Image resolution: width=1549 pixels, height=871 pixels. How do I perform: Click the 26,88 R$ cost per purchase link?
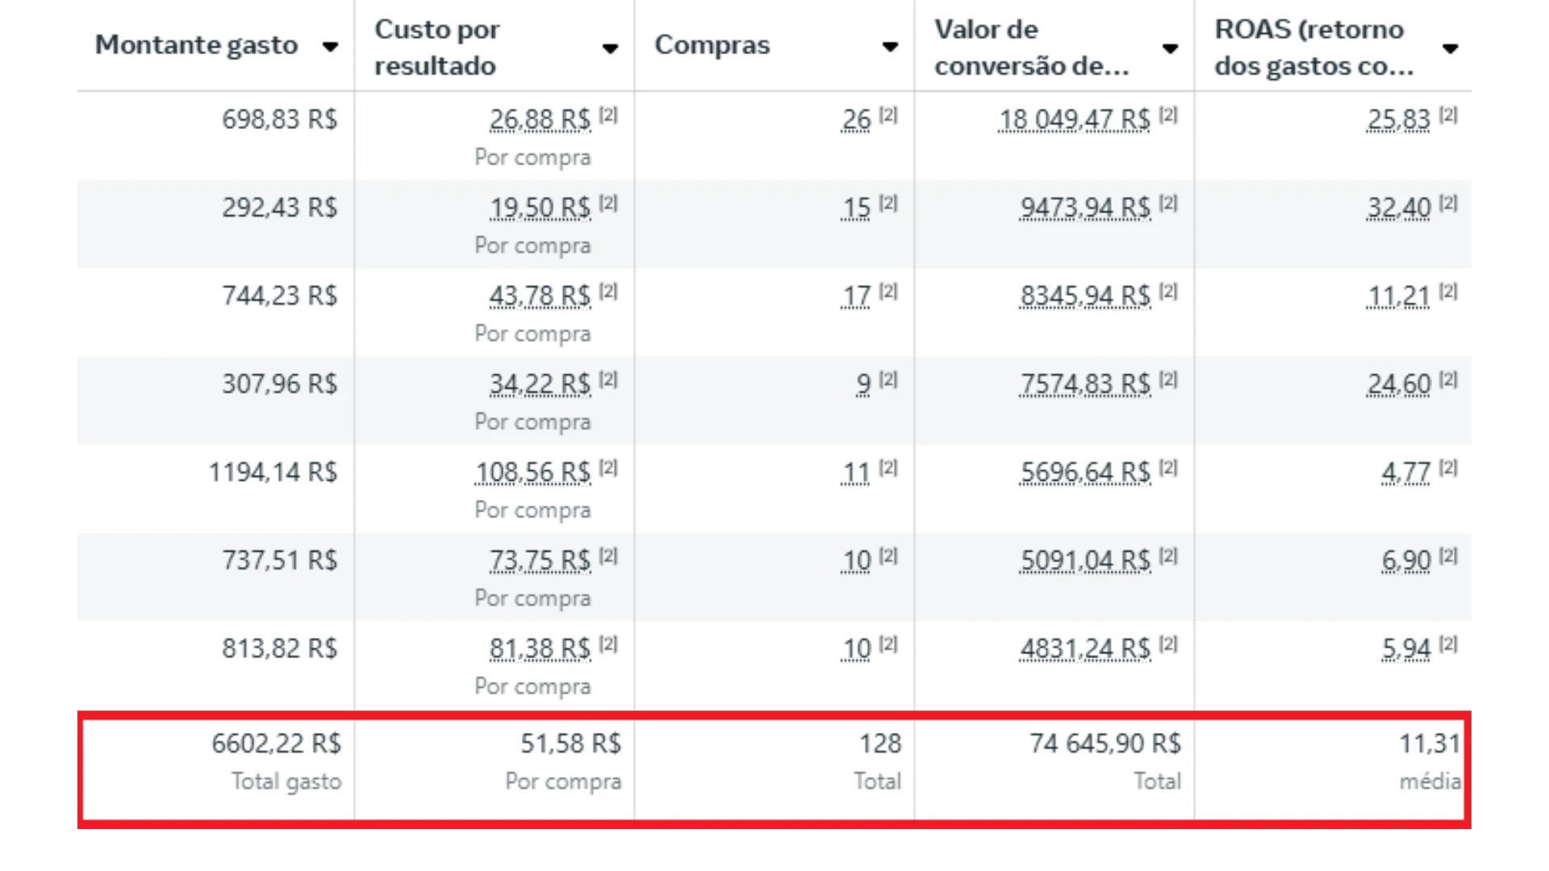pyautogui.click(x=539, y=119)
